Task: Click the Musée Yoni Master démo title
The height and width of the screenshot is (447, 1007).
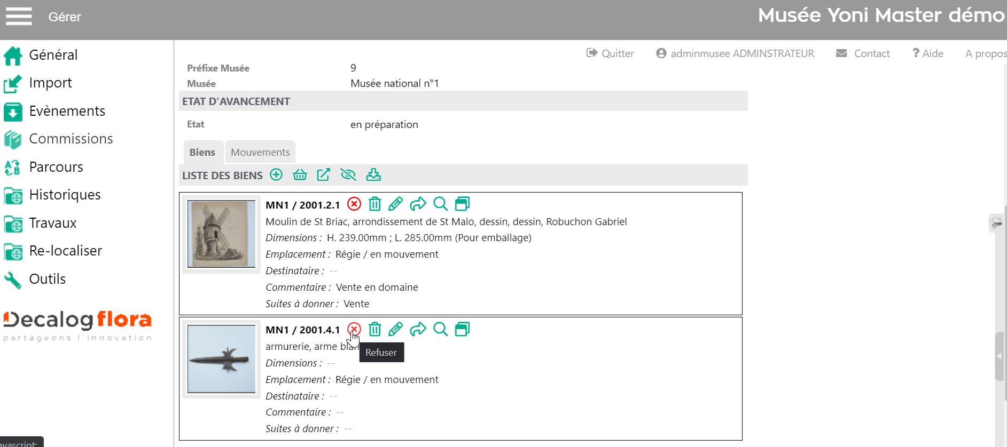Action: [x=881, y=15]
